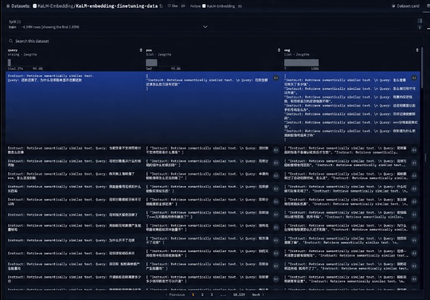430x300 pixels.
Task: Click the neg column header
Action: click(287, 50)
